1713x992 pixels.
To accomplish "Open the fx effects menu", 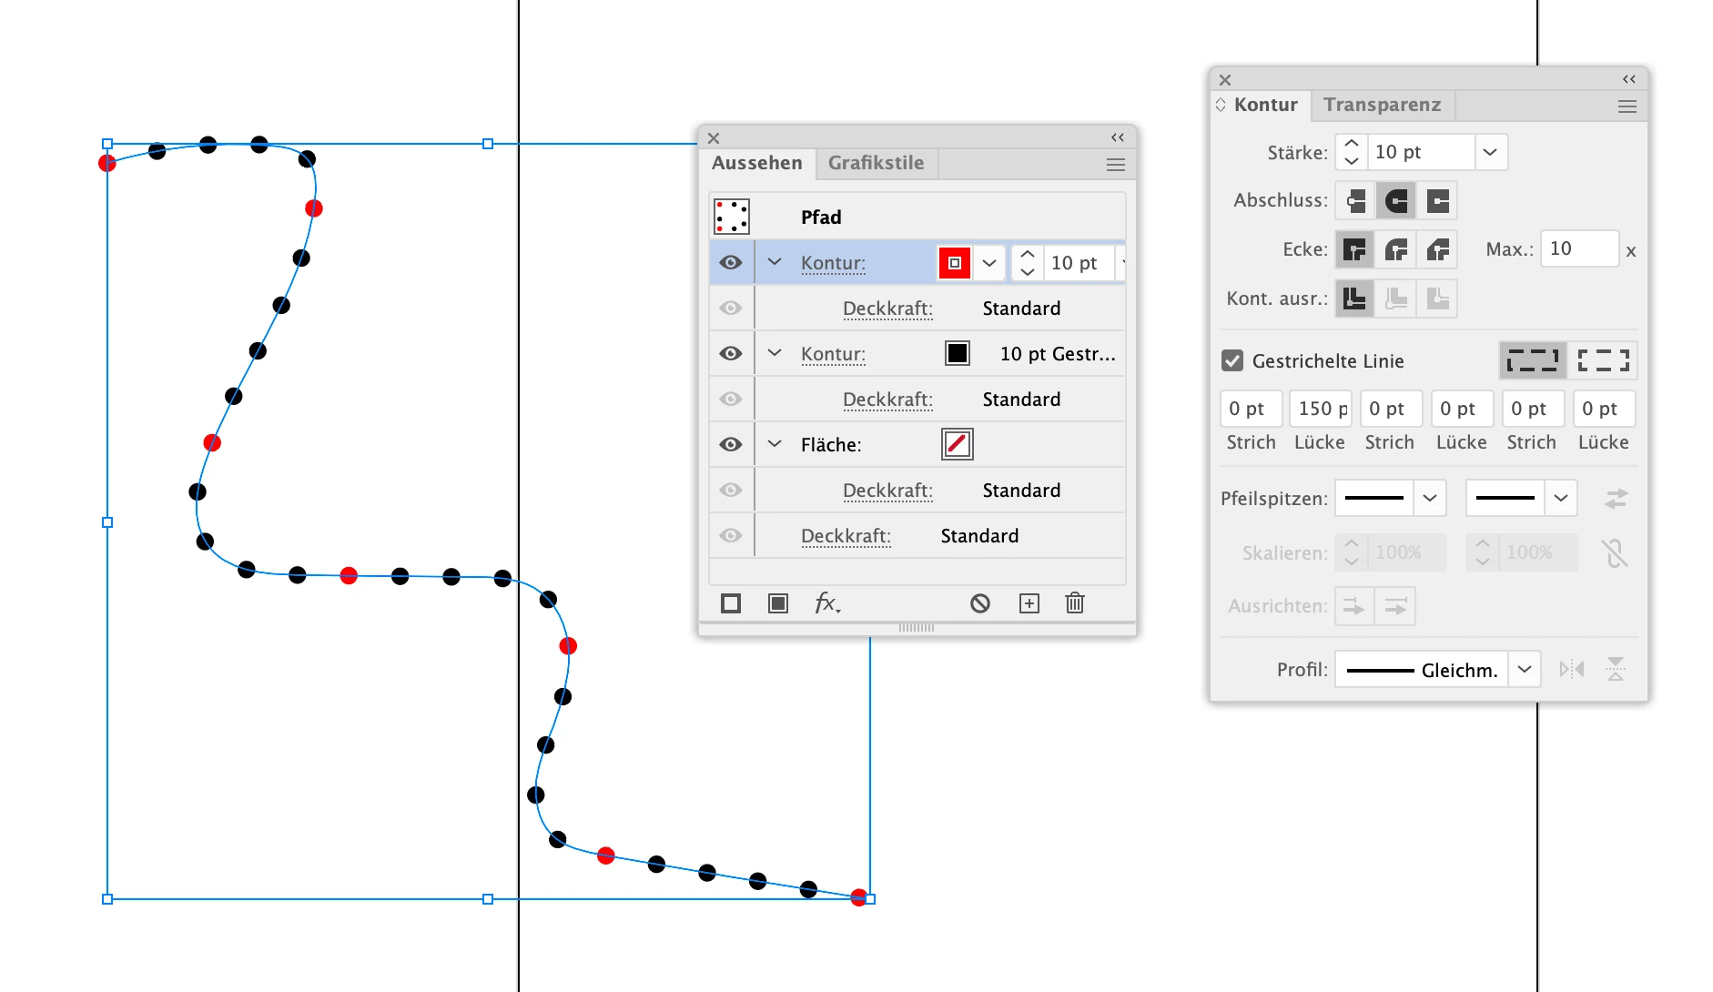I will [827, 603].
